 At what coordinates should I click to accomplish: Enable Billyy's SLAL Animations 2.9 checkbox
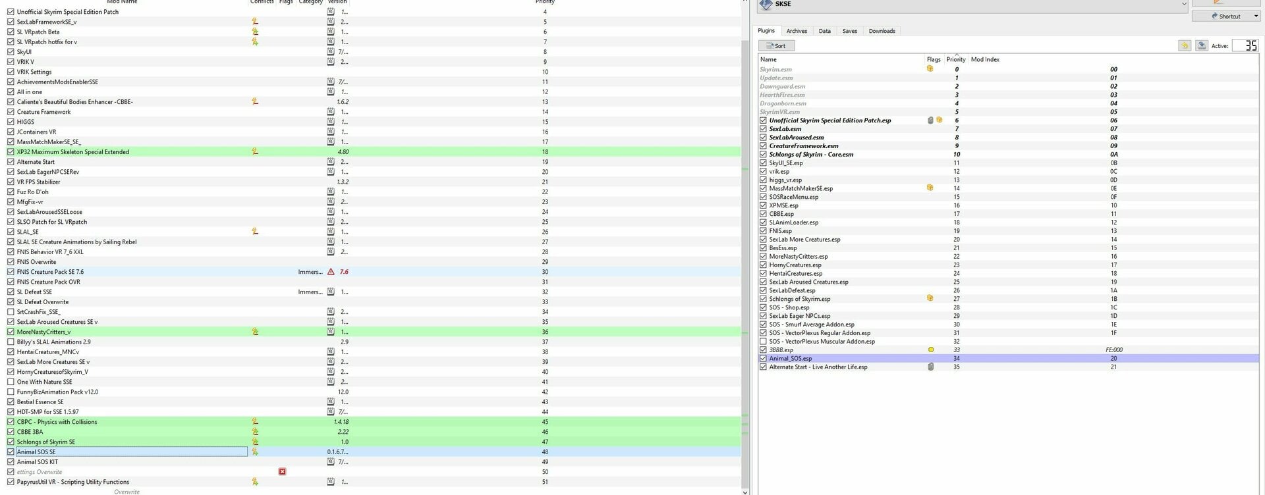click(11, 342)
